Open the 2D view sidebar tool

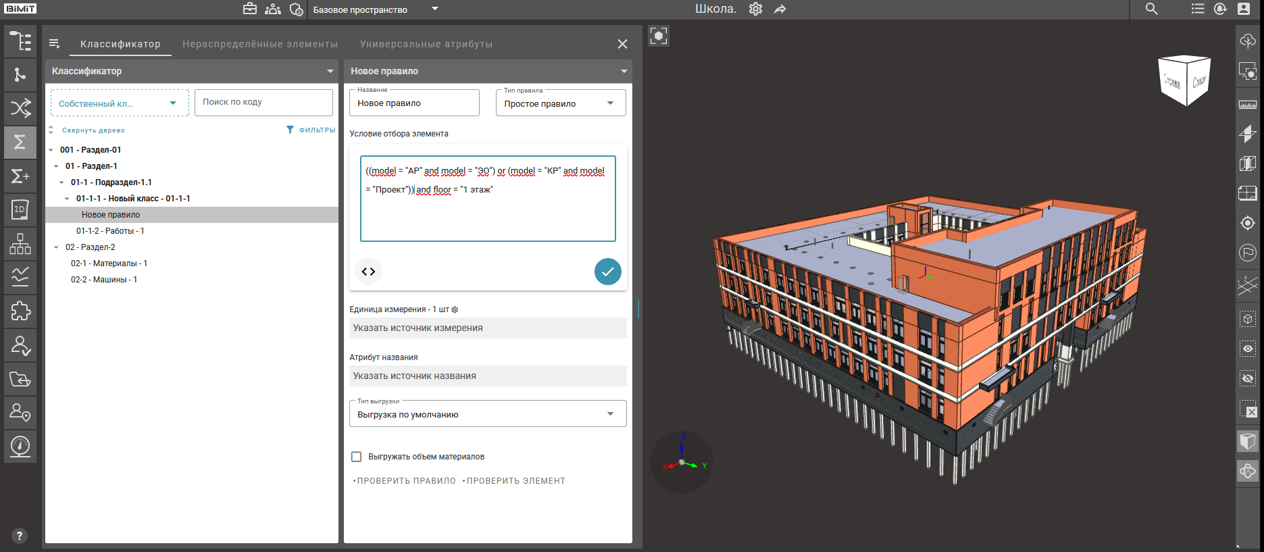click(x=20, y=209)
